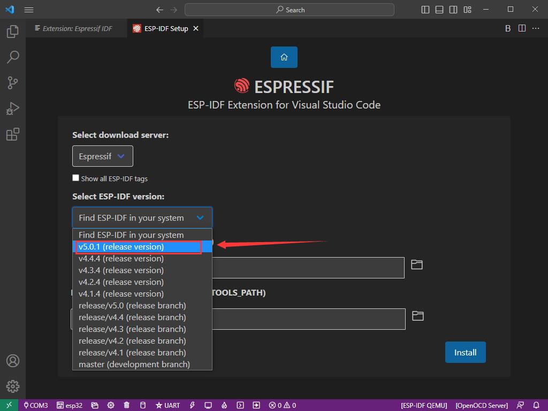This screenshot has width=548, height=411.
Task: Open the Run and Debug view
Action: point(13,108)
